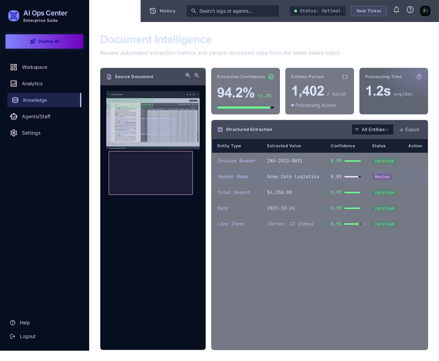The width and height of the screenshot is (439, 361).
Task: Click the Extraction Confidence checkmark icon
Action: pyautogui.click(x=271, y=77)
